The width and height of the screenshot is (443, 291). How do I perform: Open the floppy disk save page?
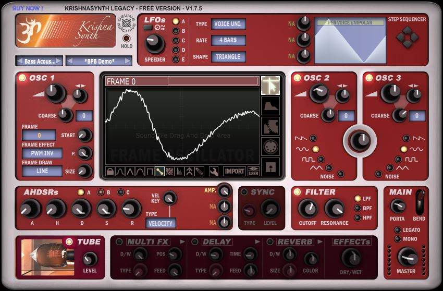point(270,167)
